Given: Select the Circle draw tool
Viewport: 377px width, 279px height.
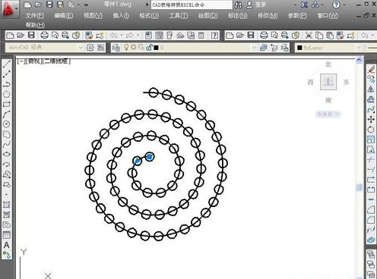Looking at the screenshot, I should (7, 124).
